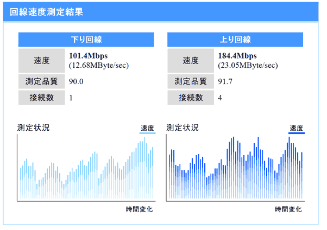Click the 接続数 label under 下り回線
The image size is (327, 230).
(41, 98)
